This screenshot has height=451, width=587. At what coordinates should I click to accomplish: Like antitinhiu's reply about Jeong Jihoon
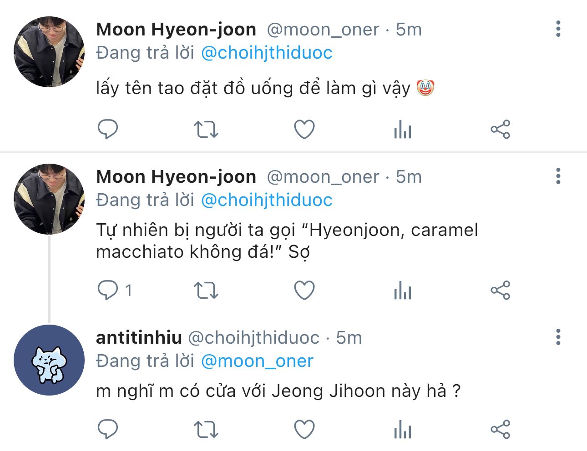pos(304,429)
